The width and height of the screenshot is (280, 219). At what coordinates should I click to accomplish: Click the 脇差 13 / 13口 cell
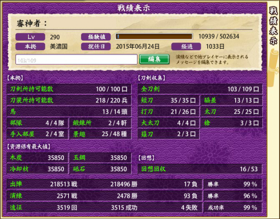232,100
